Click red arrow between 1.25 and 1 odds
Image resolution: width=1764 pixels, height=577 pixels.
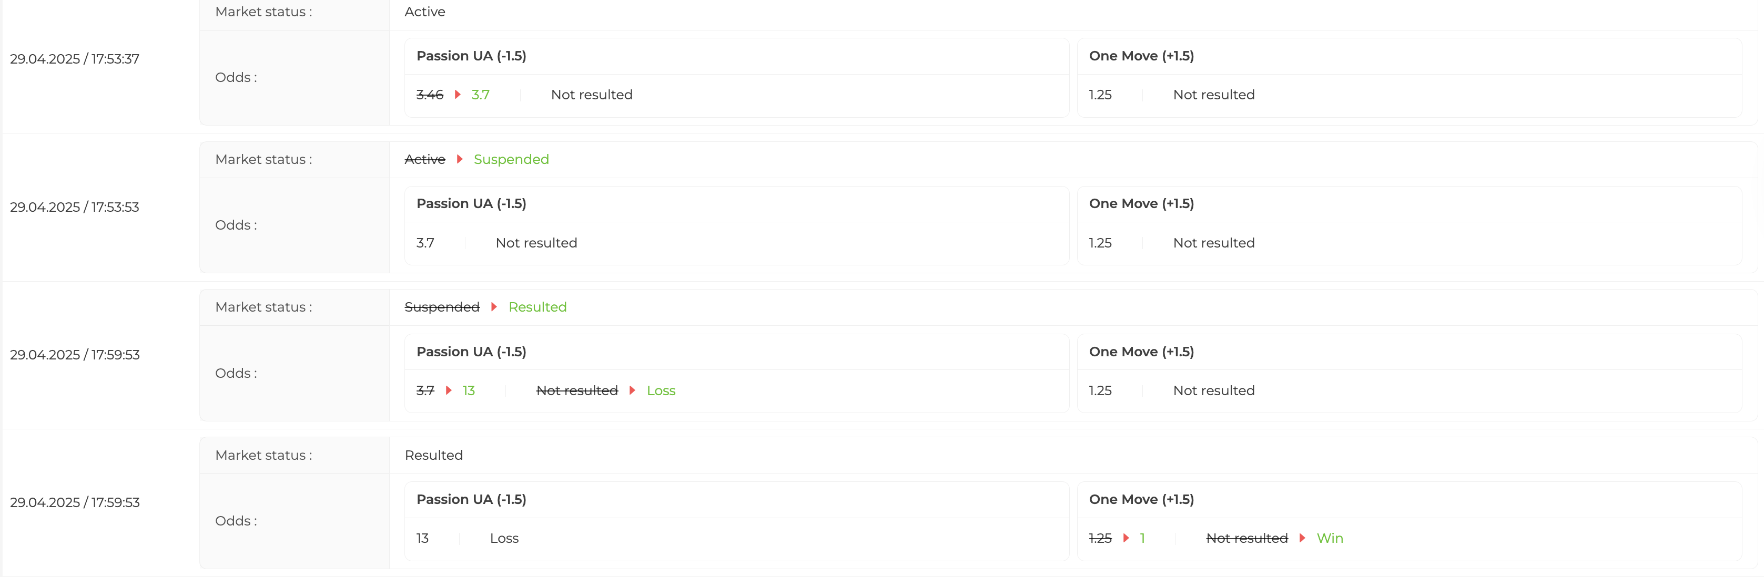(1126, 539)
